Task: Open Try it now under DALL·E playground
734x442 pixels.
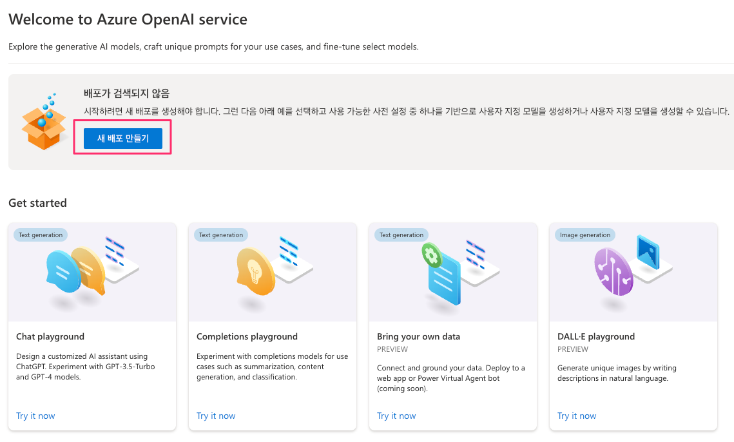Action: pos(577,416)
